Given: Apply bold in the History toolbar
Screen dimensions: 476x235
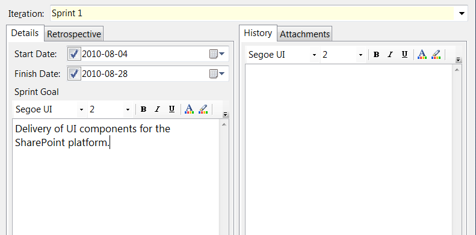Looking at the screenshot, I should point(377,55).
